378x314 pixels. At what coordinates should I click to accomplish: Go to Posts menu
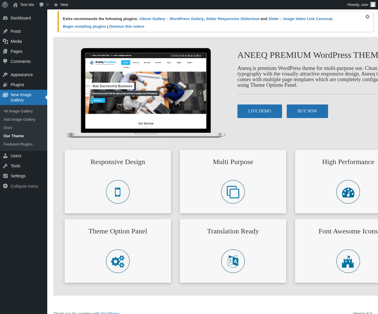click(x=24, y=31)
